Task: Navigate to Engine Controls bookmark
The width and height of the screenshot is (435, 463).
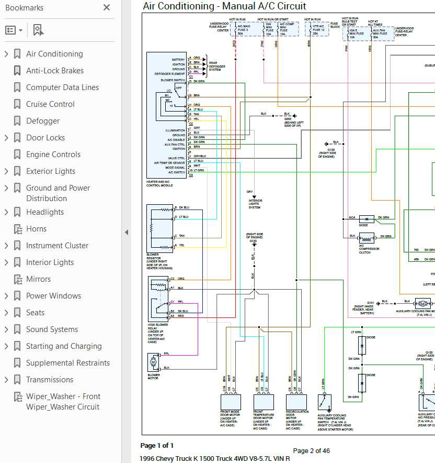Action: click(53, 155)
